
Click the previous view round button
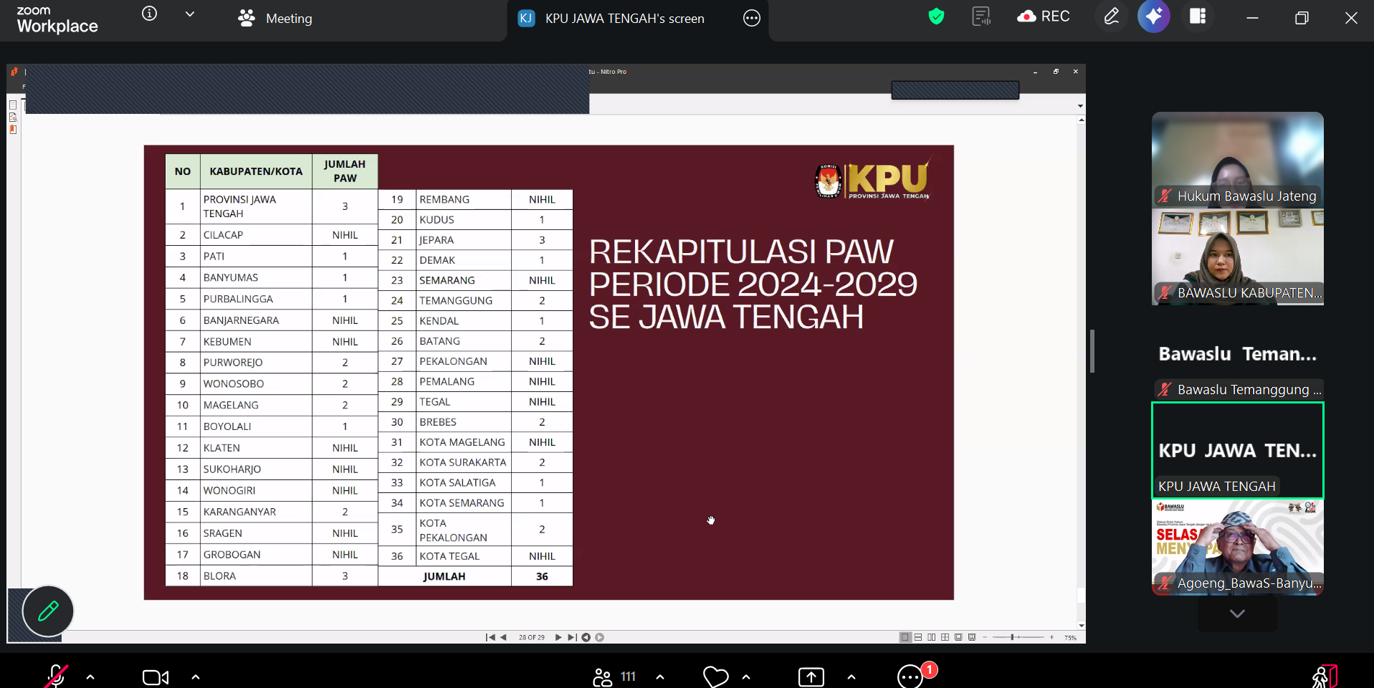[x=586, y=637]
